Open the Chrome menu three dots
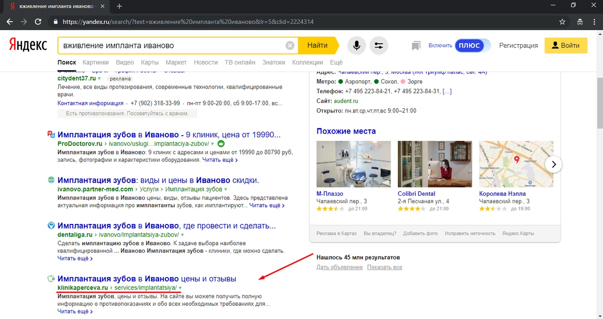Viewport: 603px width, 319px height. tap(595, 22)
